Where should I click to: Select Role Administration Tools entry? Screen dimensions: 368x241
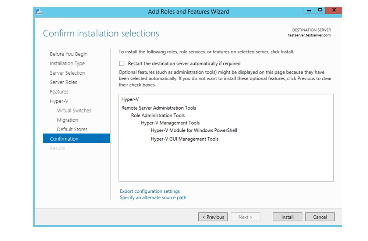point(158,116)
